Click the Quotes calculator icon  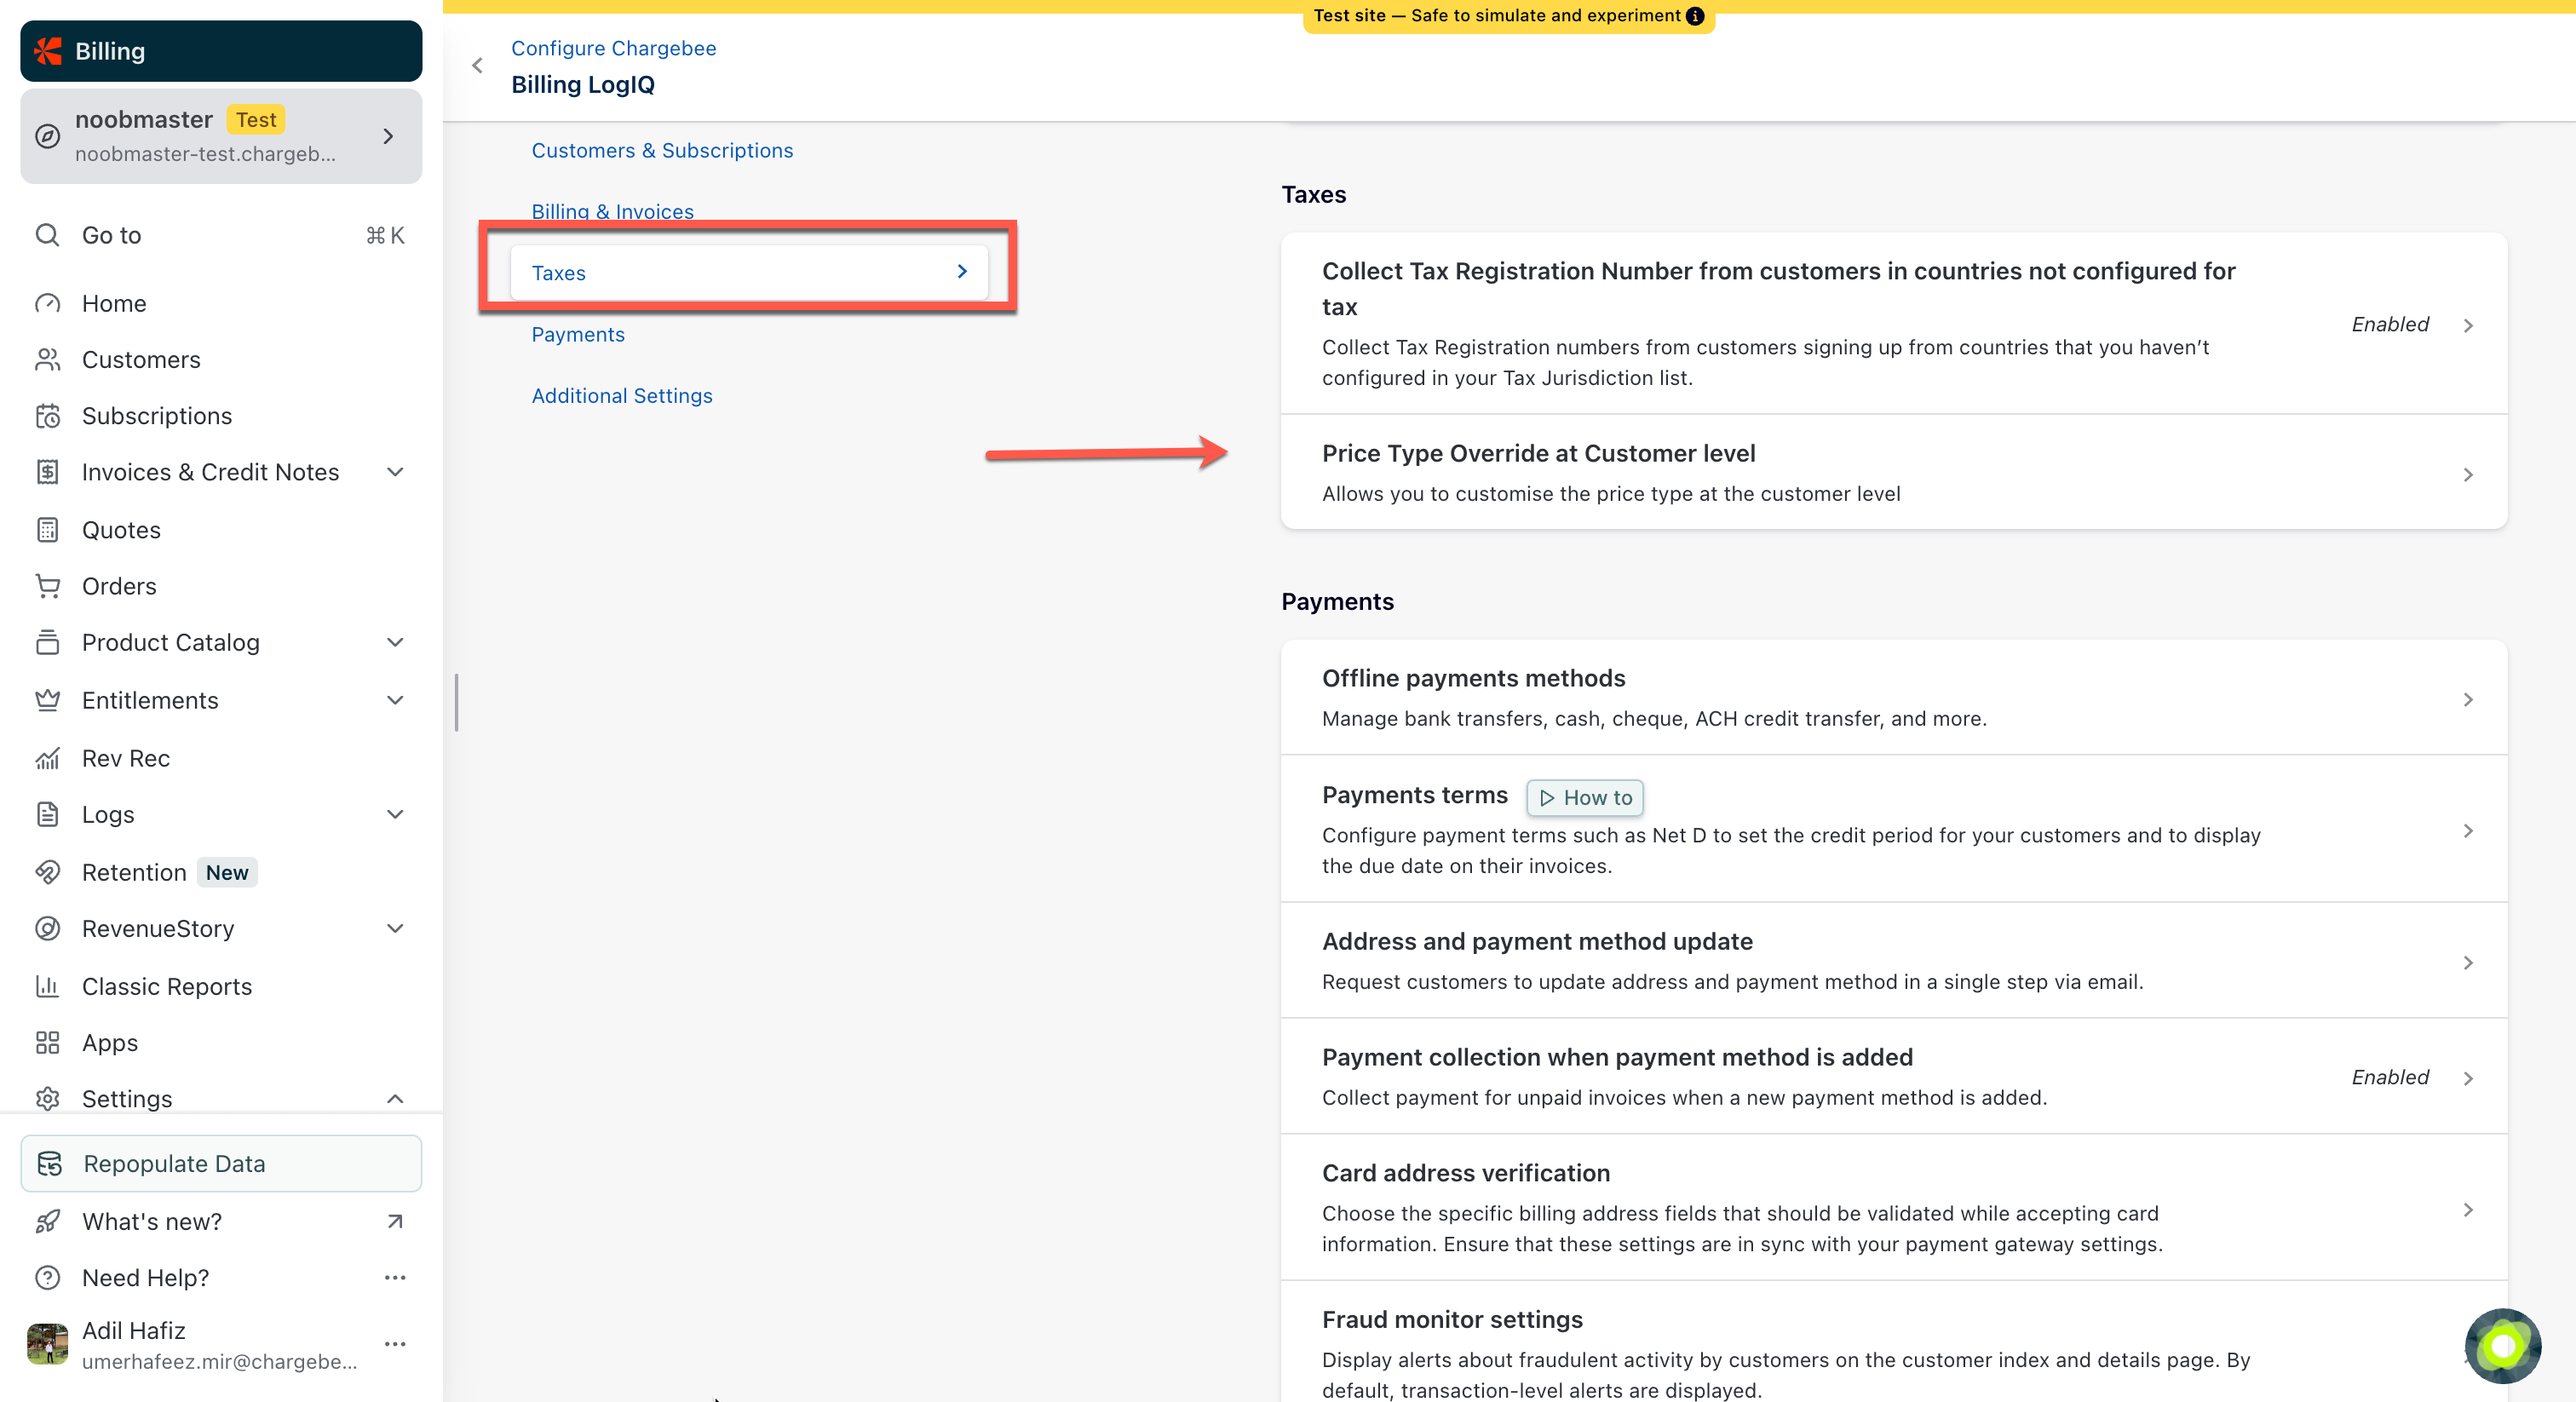[47, 530]
